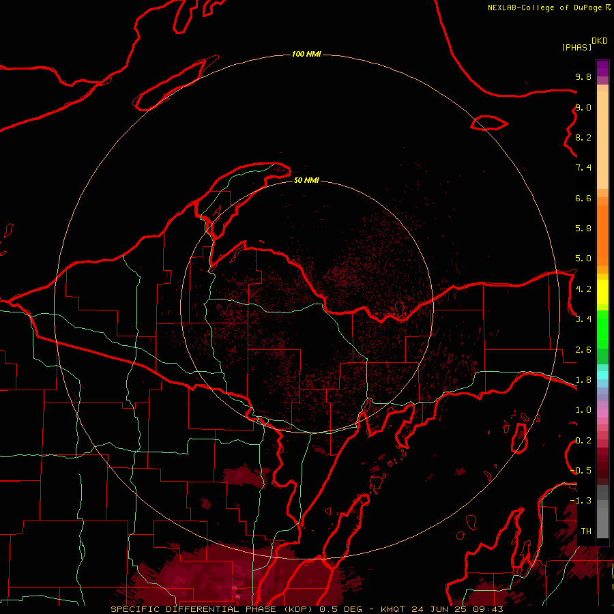Click the 1.0 value on the scale

click(x=583, y=410)
